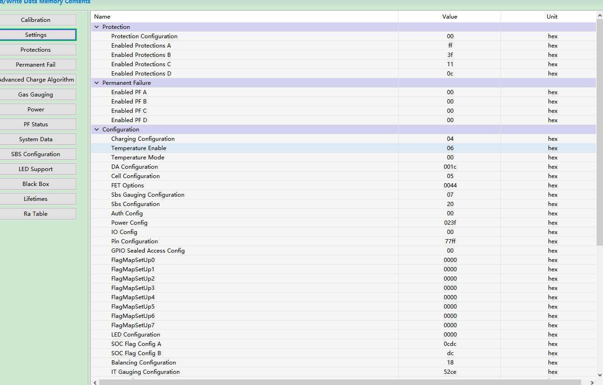Edit Pin Configuration value 77ff
The image size is (603, 385).
click(x=450, y=241)
